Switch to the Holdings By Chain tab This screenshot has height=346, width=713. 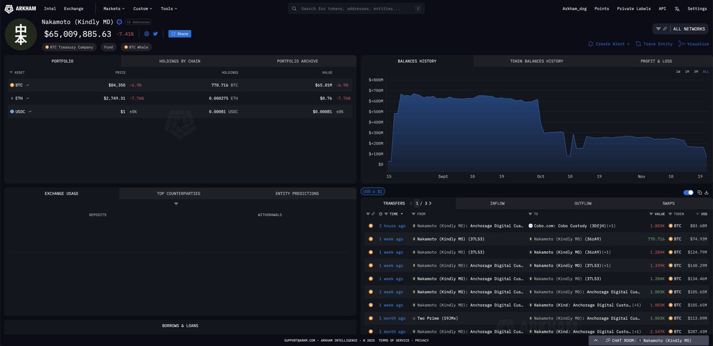pos(179,61)
